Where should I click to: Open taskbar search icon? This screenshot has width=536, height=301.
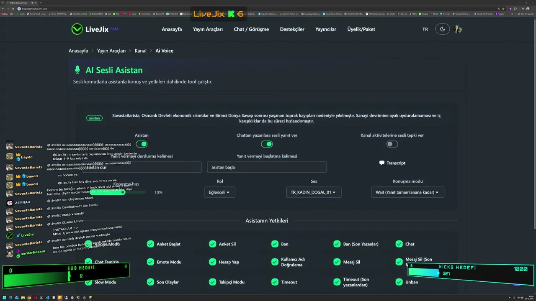click(11, 298)
